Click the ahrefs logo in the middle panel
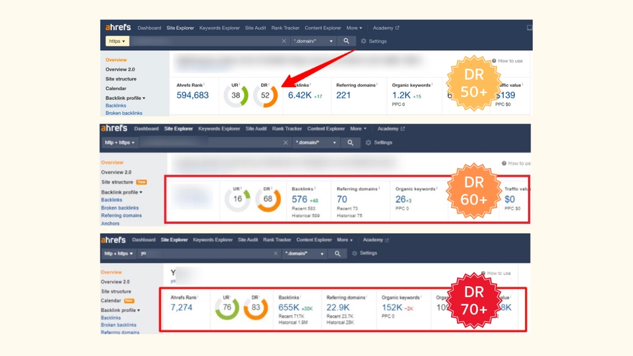 tap(114, 129)
